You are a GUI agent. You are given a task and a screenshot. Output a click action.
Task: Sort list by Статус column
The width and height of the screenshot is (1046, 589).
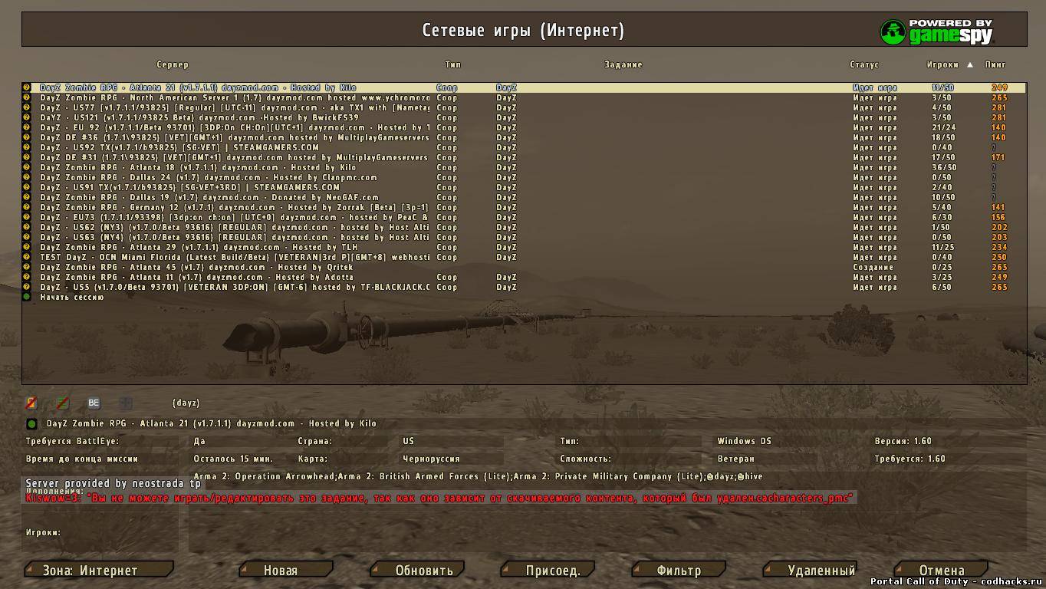click(864, 65)
